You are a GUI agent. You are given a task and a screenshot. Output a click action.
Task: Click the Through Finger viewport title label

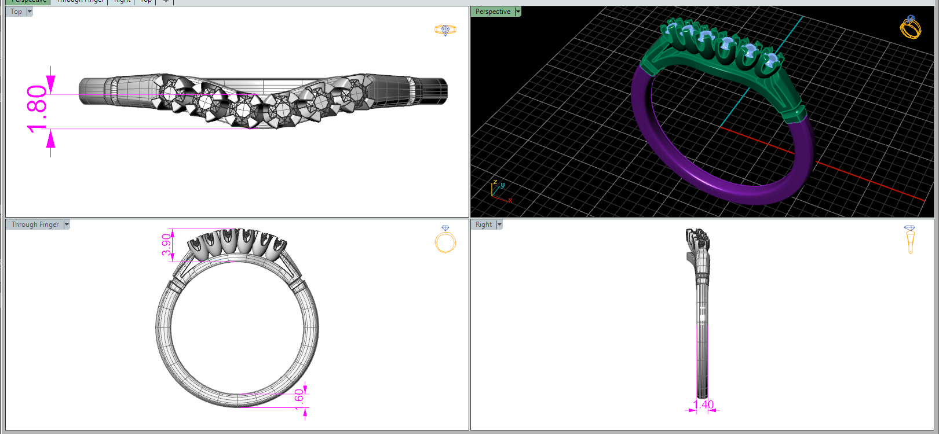pyautogui.click(x=35, y=225)
